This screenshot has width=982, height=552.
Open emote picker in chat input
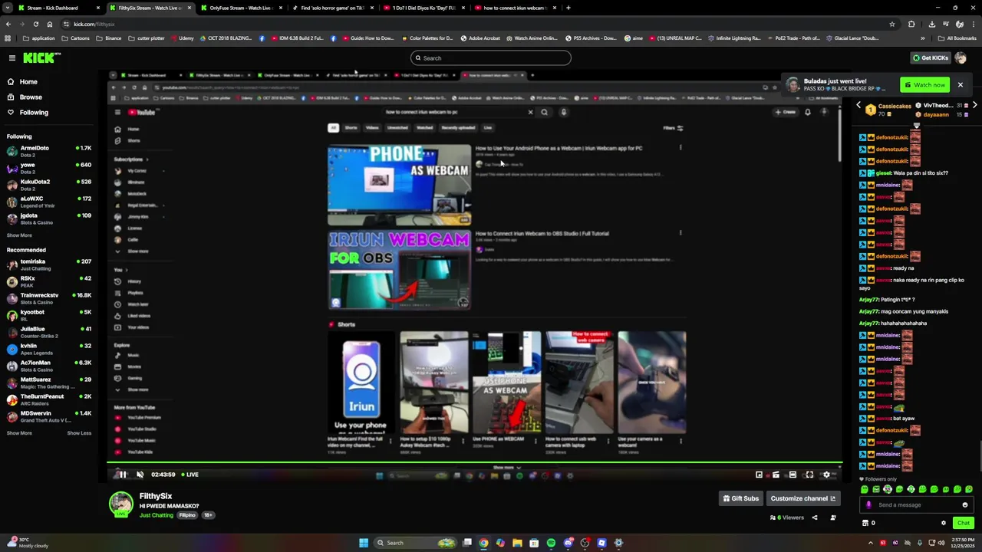pos(965,505)
